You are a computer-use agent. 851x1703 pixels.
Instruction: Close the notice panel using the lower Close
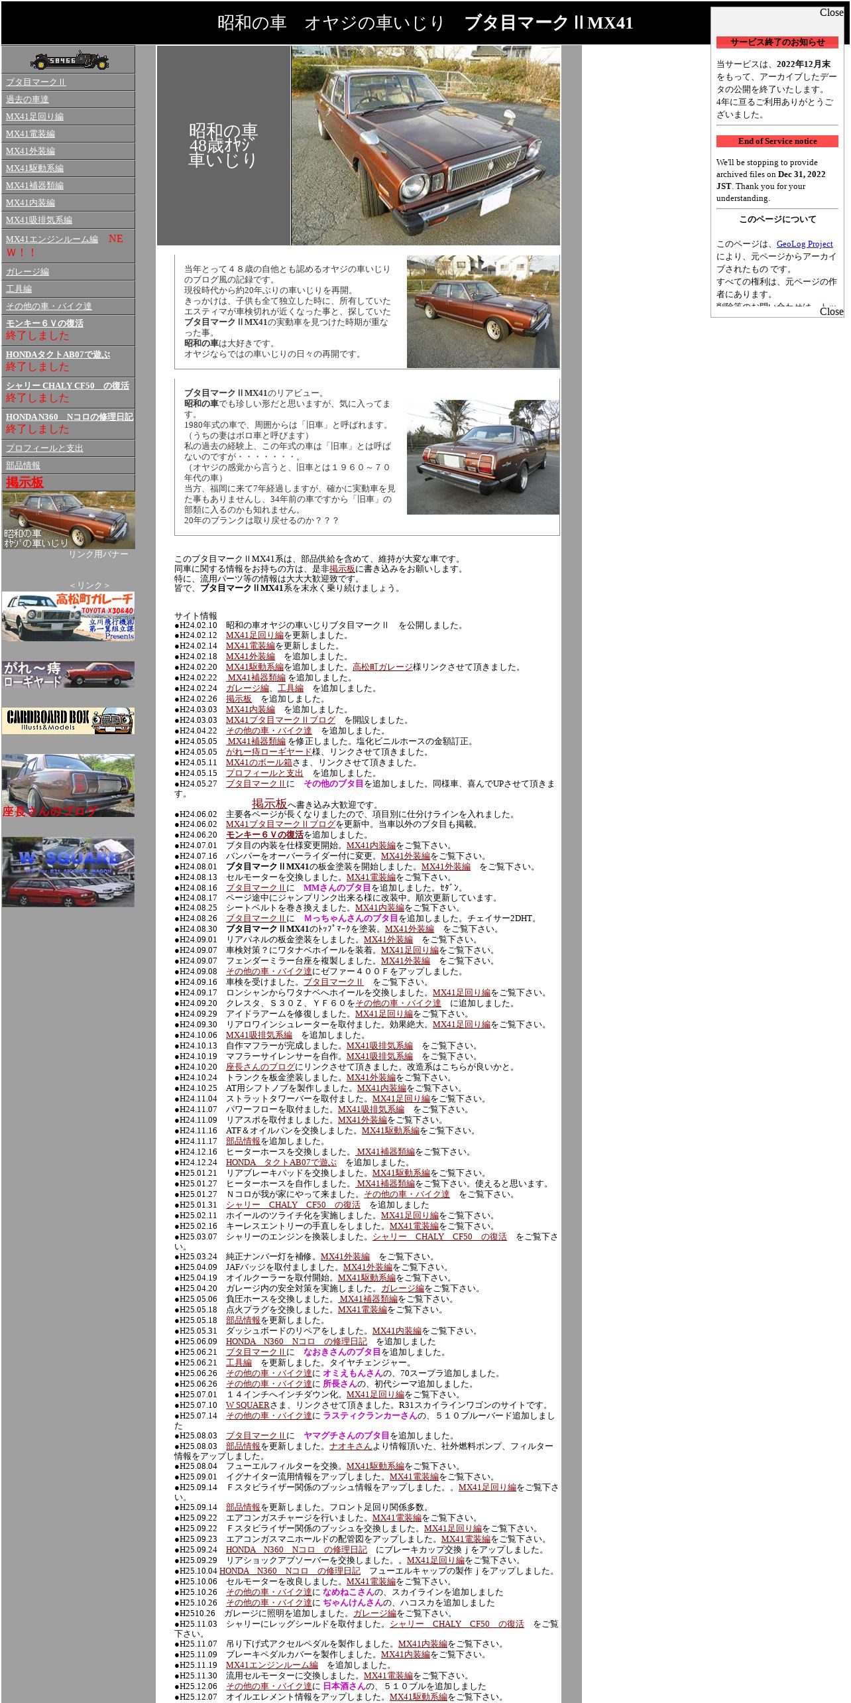click(831, 312)
